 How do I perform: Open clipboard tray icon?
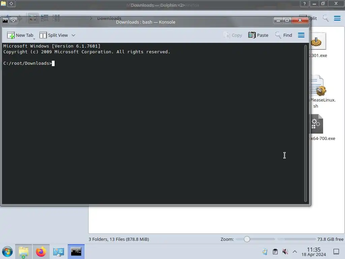275,252
